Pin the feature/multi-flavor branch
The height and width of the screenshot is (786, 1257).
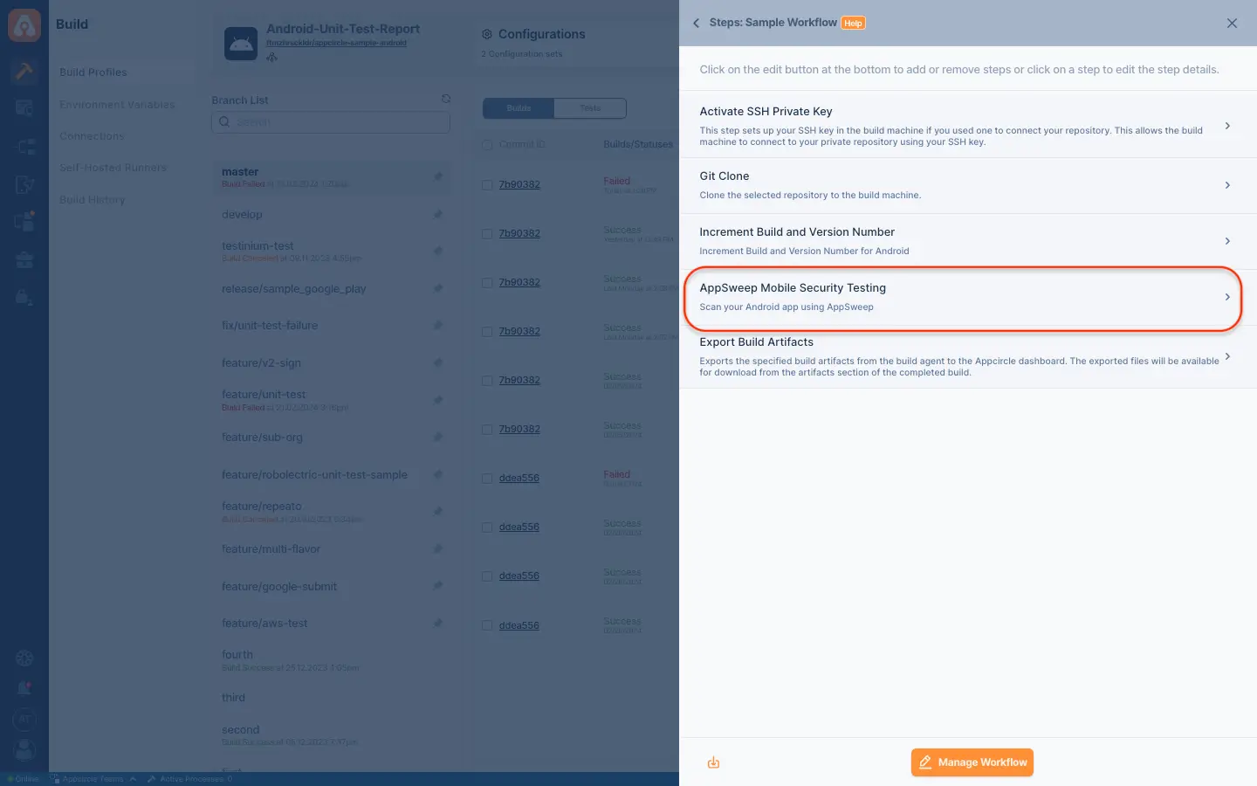click(x=438, y=548)
